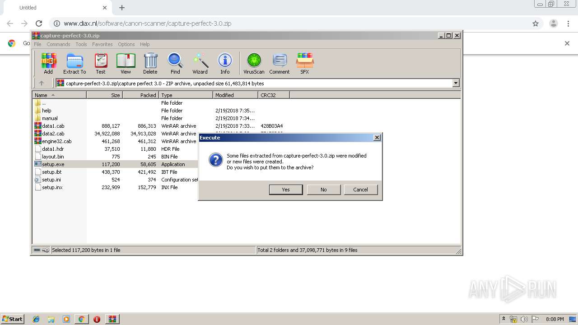The width and height of the screenshot is (578, 325).
Task: Open the Find tool
Action: (x=175, y=63)
